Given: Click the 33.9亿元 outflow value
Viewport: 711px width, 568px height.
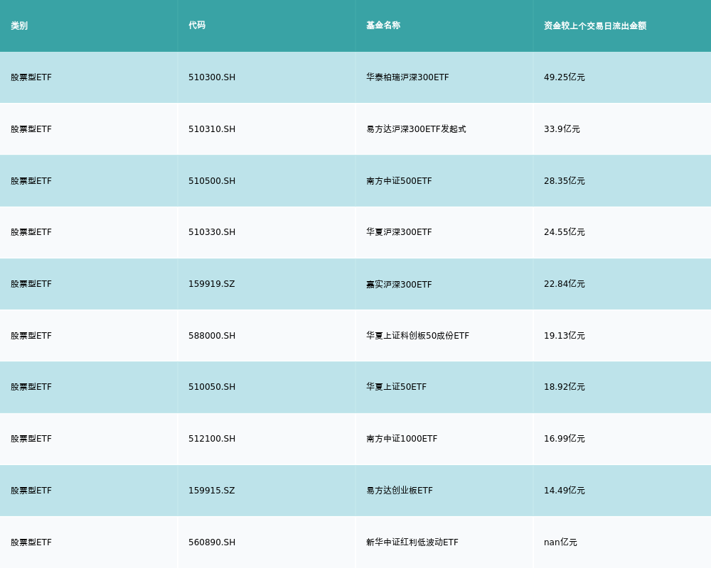Looking at the screenshot, I should [562, 129].
